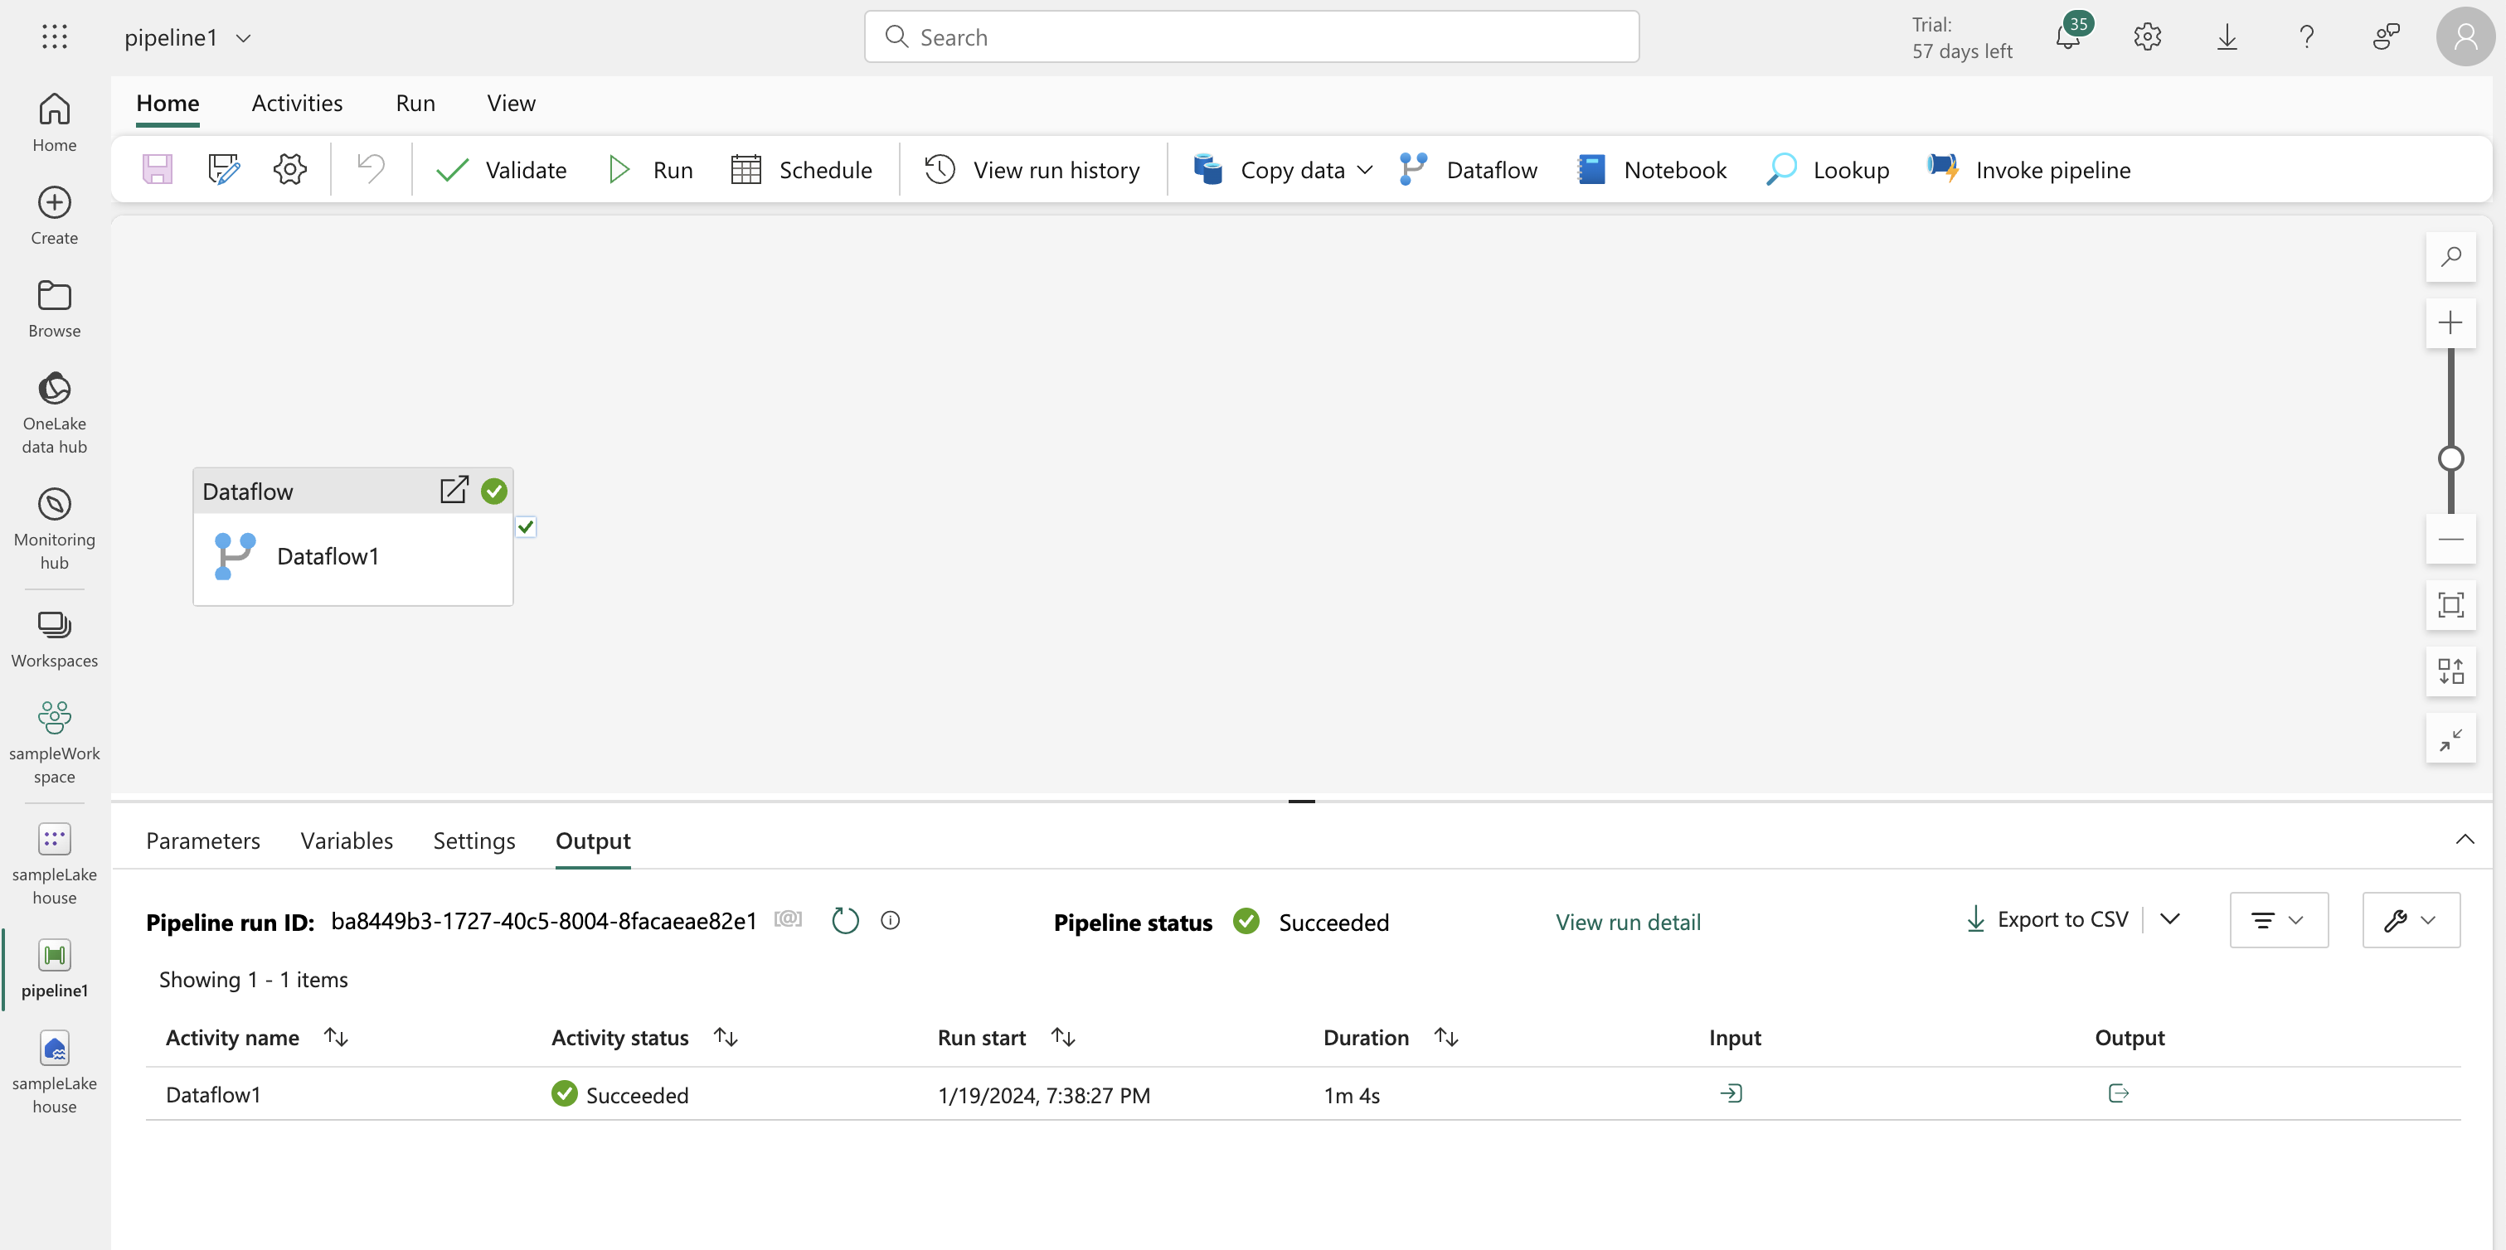Image resolution: width=2506 pixels, height=1250 pixels.
Task: Open canvas search magnifier button
Action: (2450, 256)
